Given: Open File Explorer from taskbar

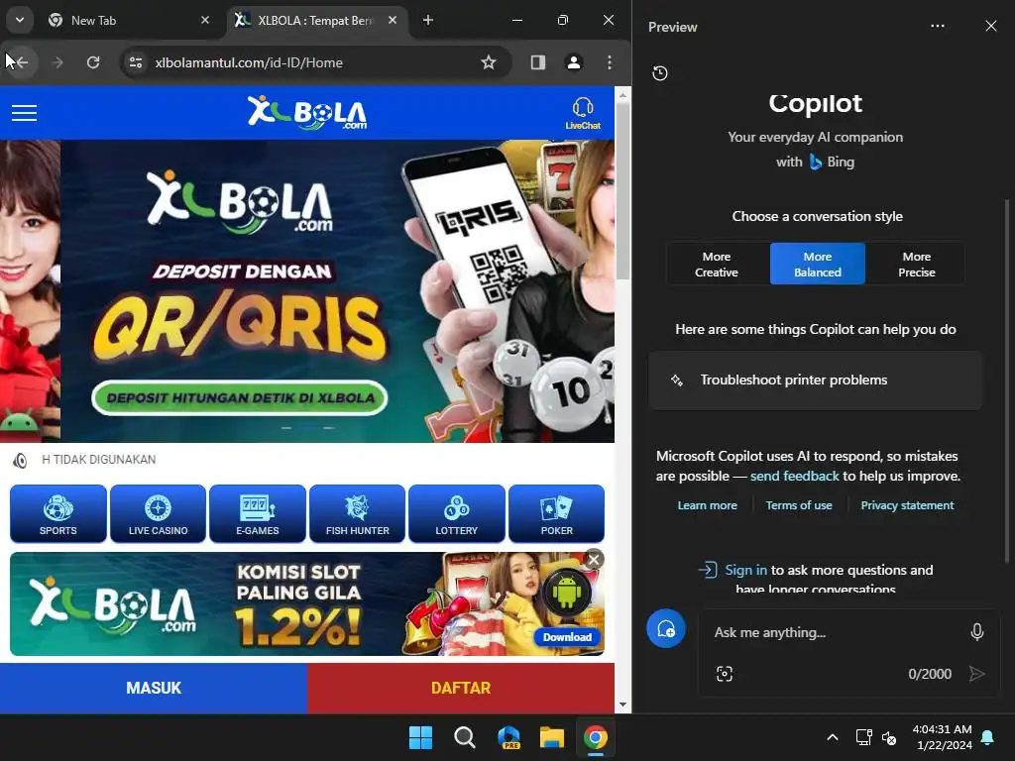Looking at the screenshot, I should click(x=552, y=737).
